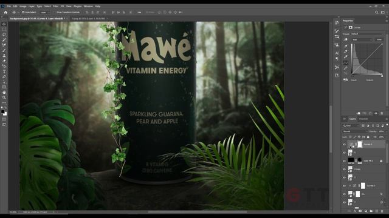
Task: Open the Plugins menu
Action: [x=77, y=6]
